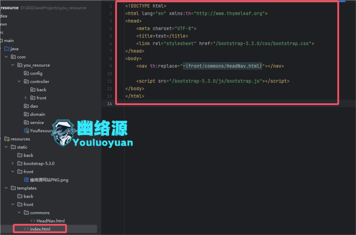Select bootstrap-5.3.0 folder label
The image size is (356, 235).
(39, 163)
